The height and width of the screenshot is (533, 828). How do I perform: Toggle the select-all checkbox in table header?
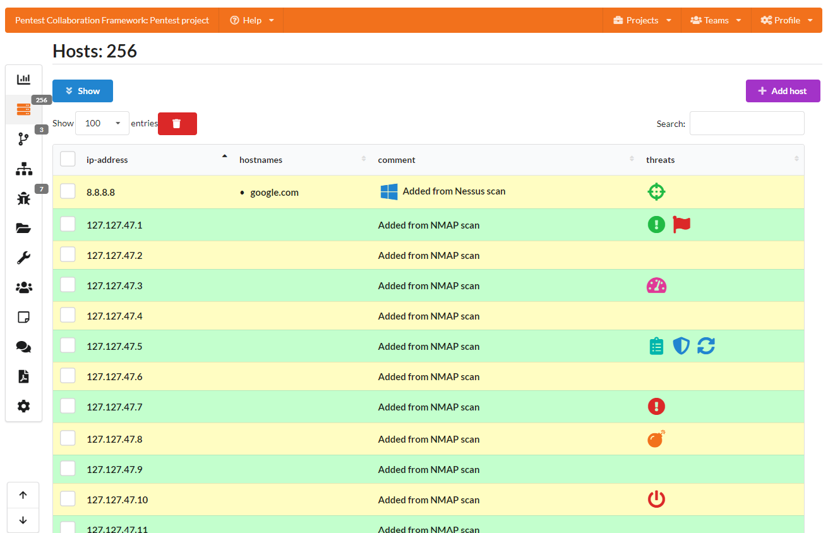pyautogui.click(x=68, y=159)
